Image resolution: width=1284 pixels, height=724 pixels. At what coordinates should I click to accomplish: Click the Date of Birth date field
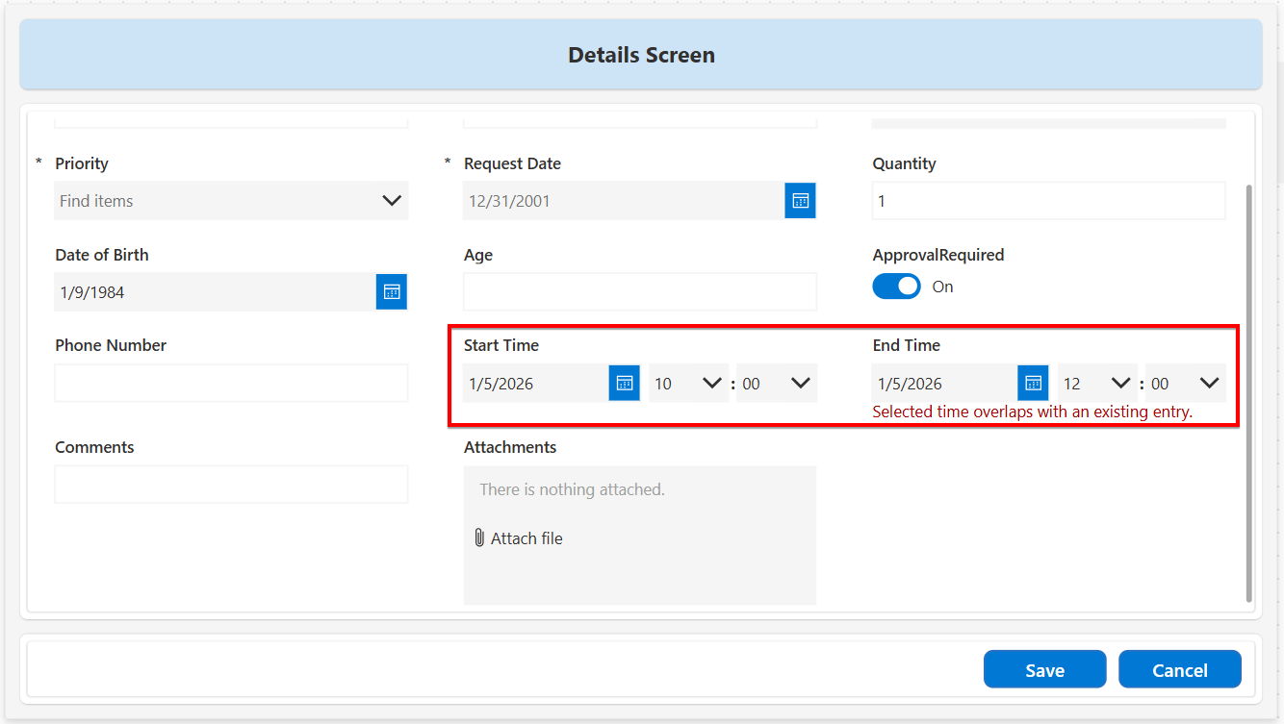click(x=214, y=292)
